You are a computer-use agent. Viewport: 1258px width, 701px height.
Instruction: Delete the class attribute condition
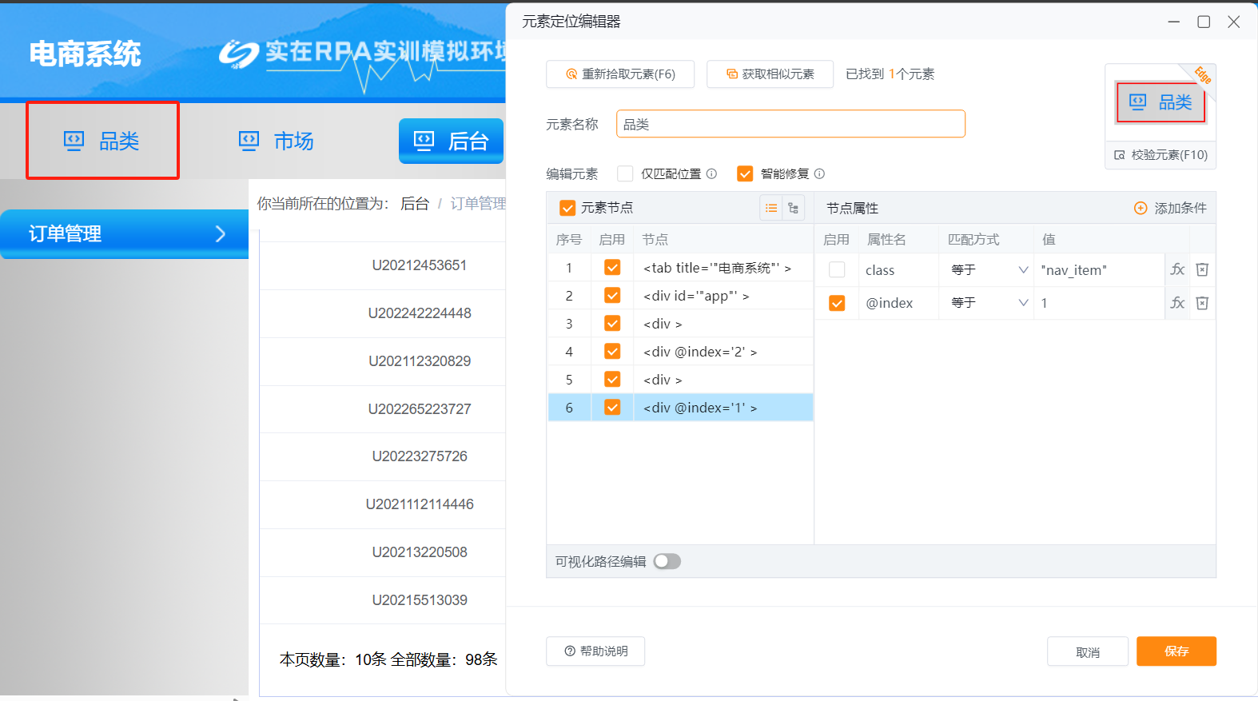1202,270
